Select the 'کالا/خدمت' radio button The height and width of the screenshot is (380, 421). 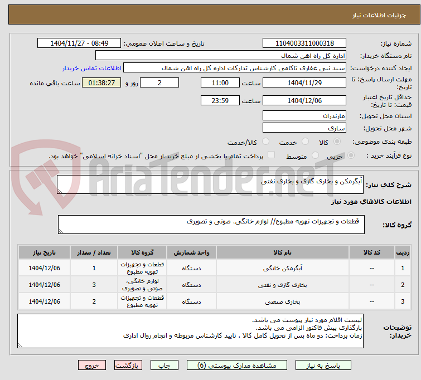click(265, 142)
